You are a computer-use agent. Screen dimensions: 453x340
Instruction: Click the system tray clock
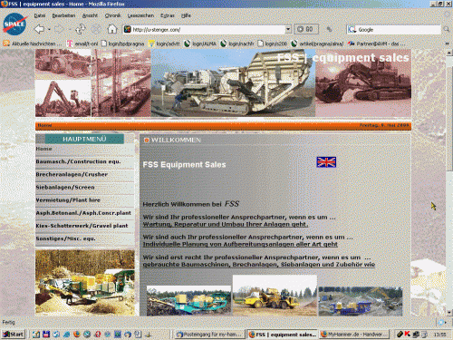pos(439,335)
